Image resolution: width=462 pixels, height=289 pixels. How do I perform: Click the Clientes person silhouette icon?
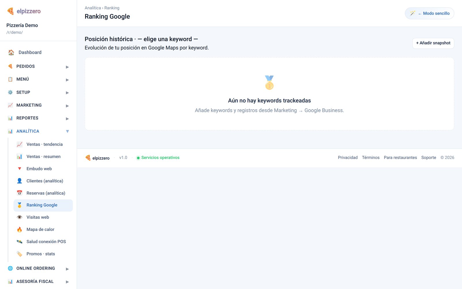[x=19, y=181]
